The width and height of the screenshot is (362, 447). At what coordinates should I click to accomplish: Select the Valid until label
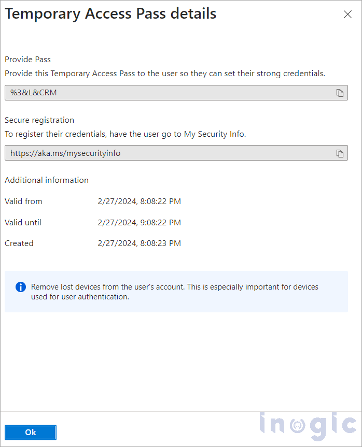(23, 223)
